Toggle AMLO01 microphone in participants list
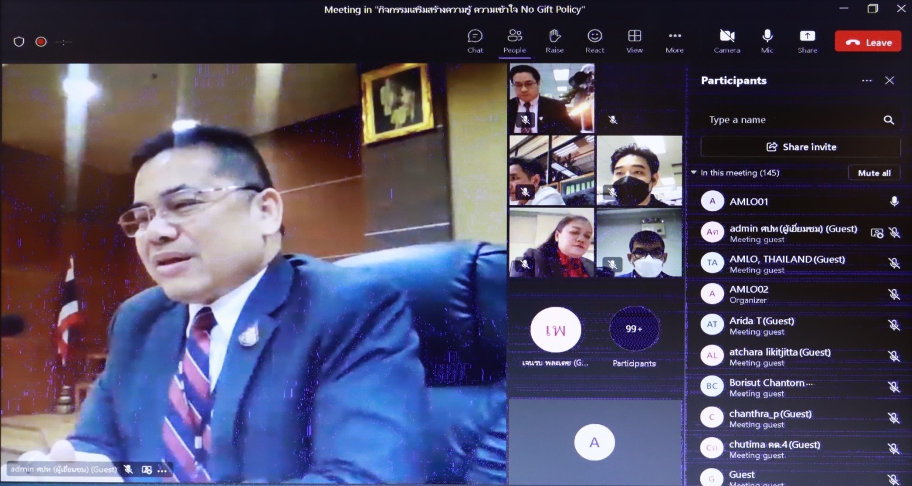The width and height of the screenshot is (912, 486). coord(894,201)
